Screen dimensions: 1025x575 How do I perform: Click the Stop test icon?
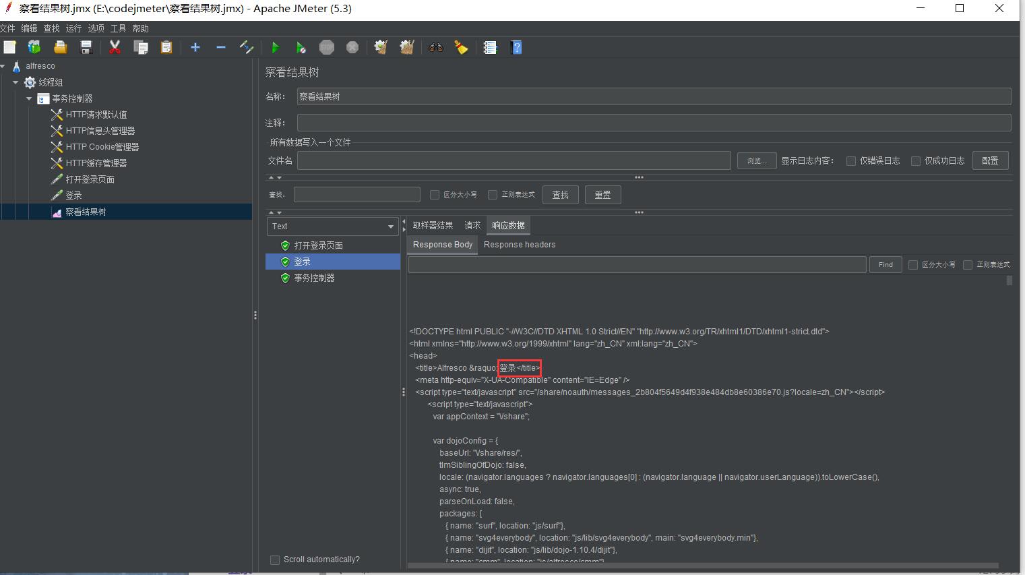pyautogui.click(x=327, y=47)
